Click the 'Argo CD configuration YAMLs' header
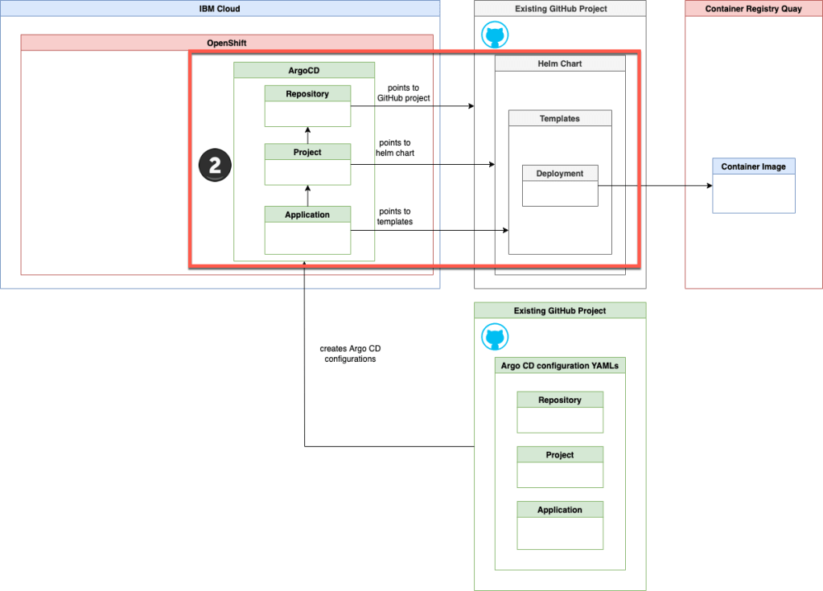The image size is (823, 591). pos(560,366)
